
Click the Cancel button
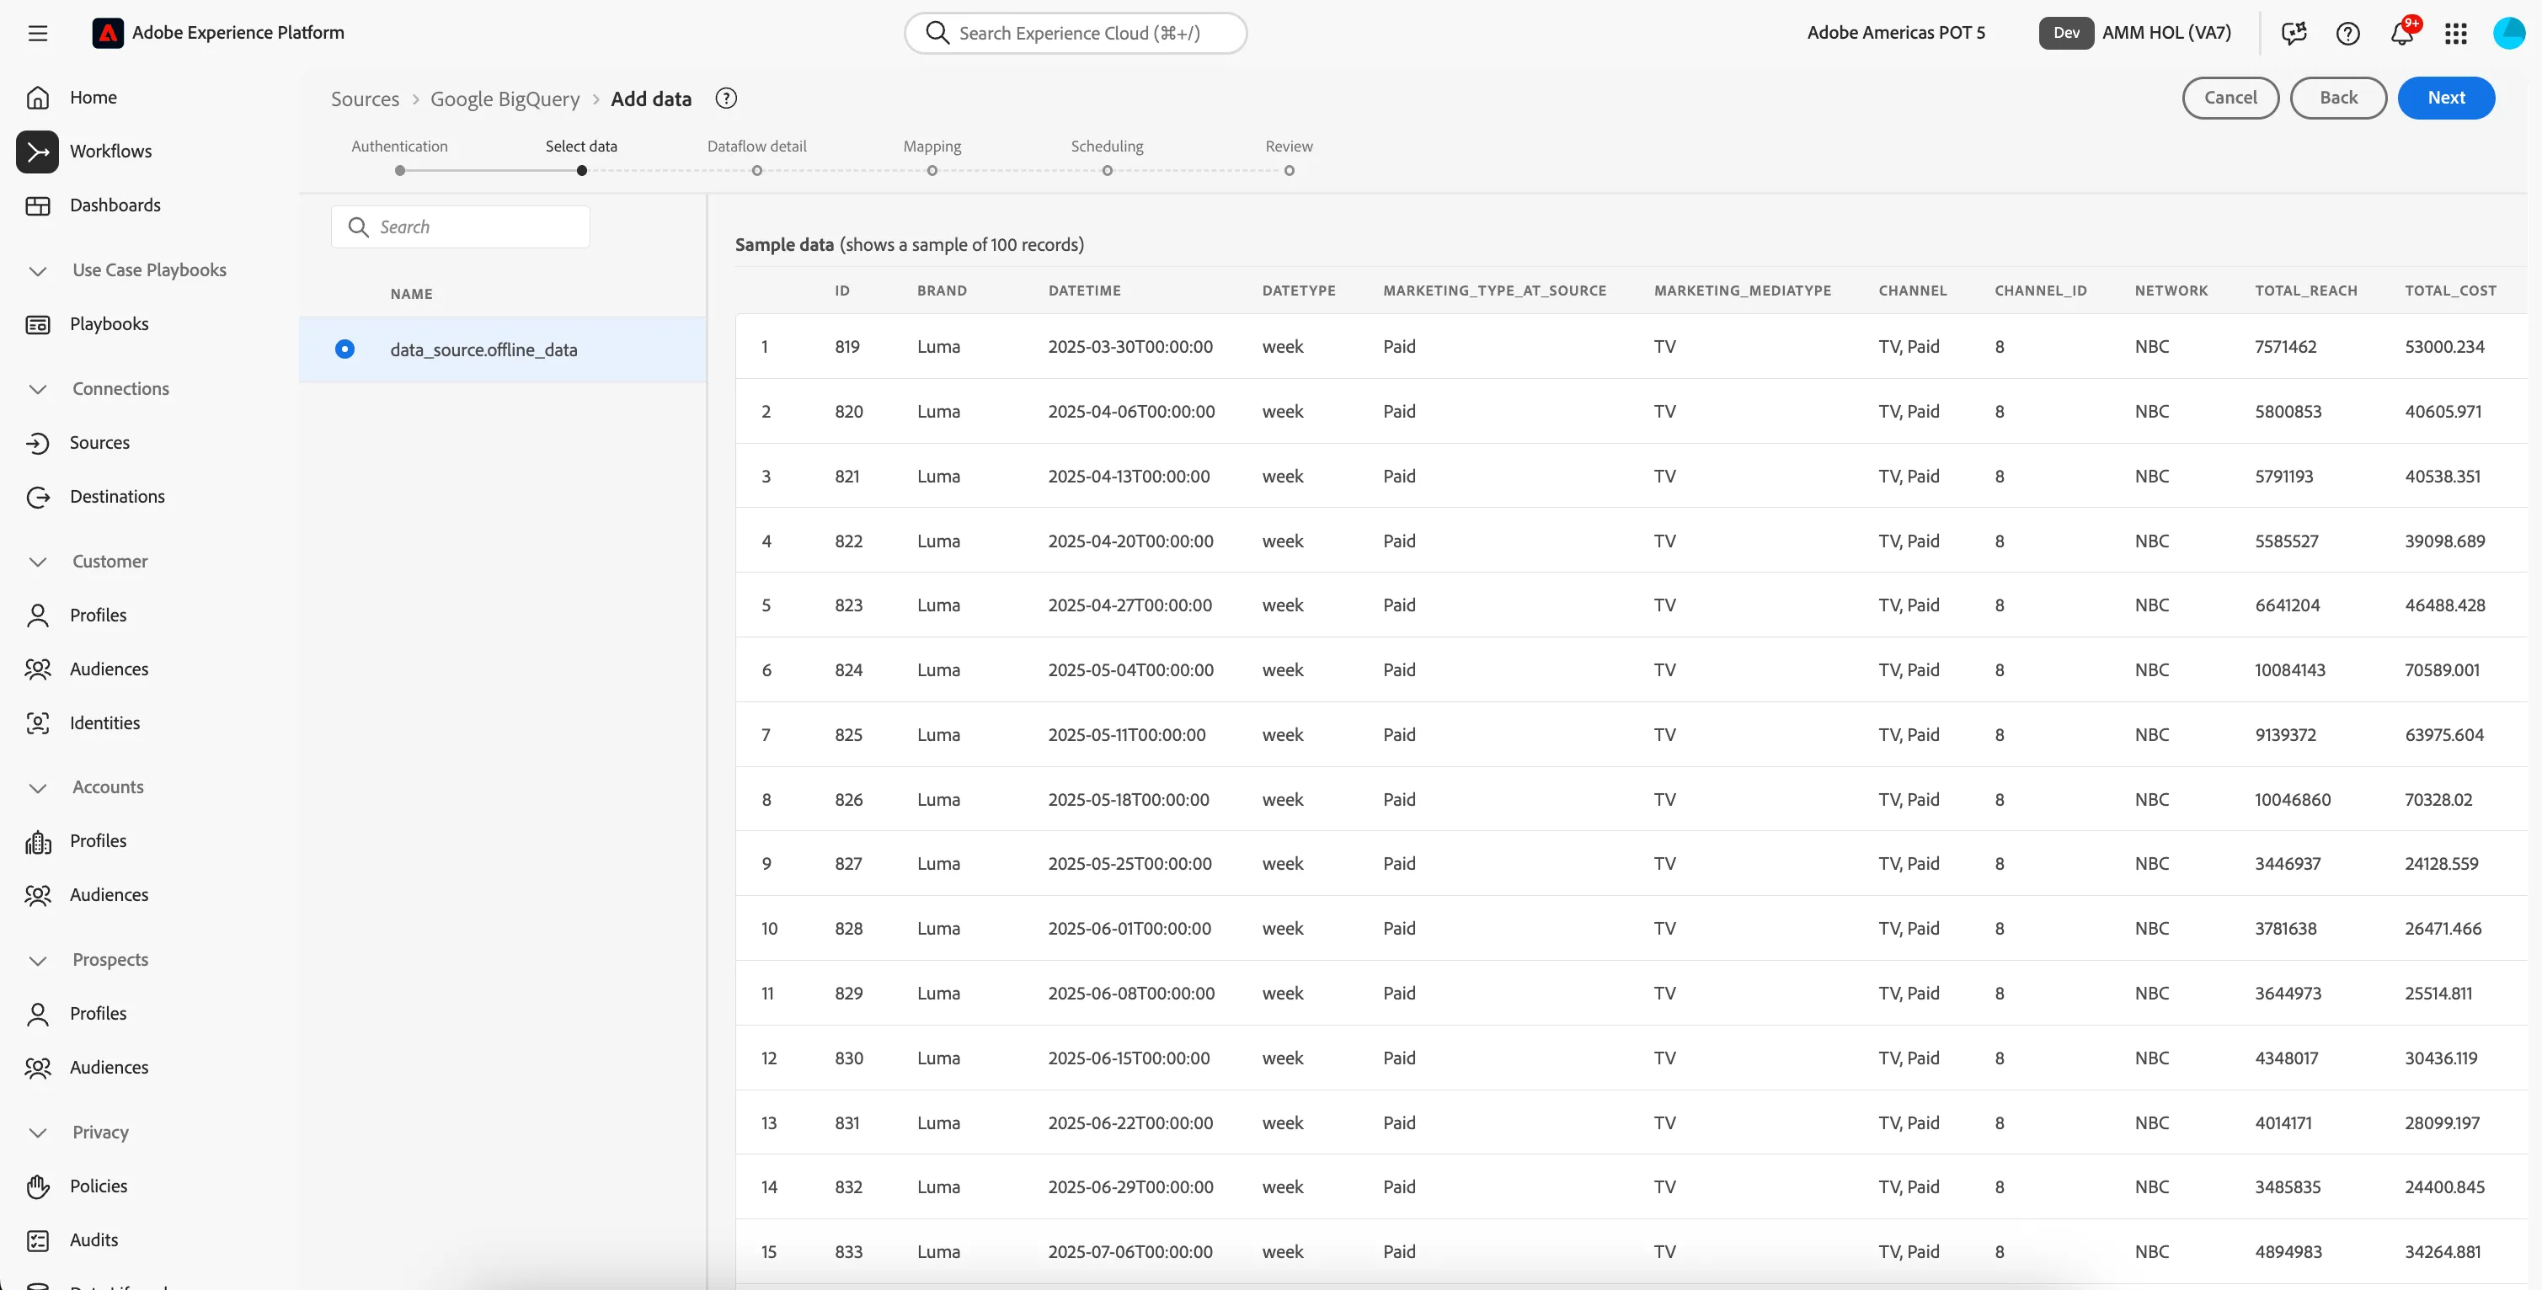click(x=2230, y=98)
